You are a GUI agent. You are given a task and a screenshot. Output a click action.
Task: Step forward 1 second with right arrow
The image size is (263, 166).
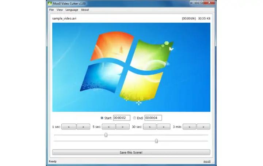tap(83, 127)
